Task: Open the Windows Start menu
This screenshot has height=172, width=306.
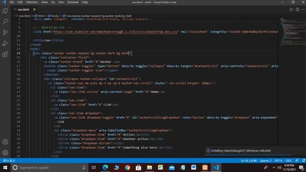Action: [x=5, y=168]
